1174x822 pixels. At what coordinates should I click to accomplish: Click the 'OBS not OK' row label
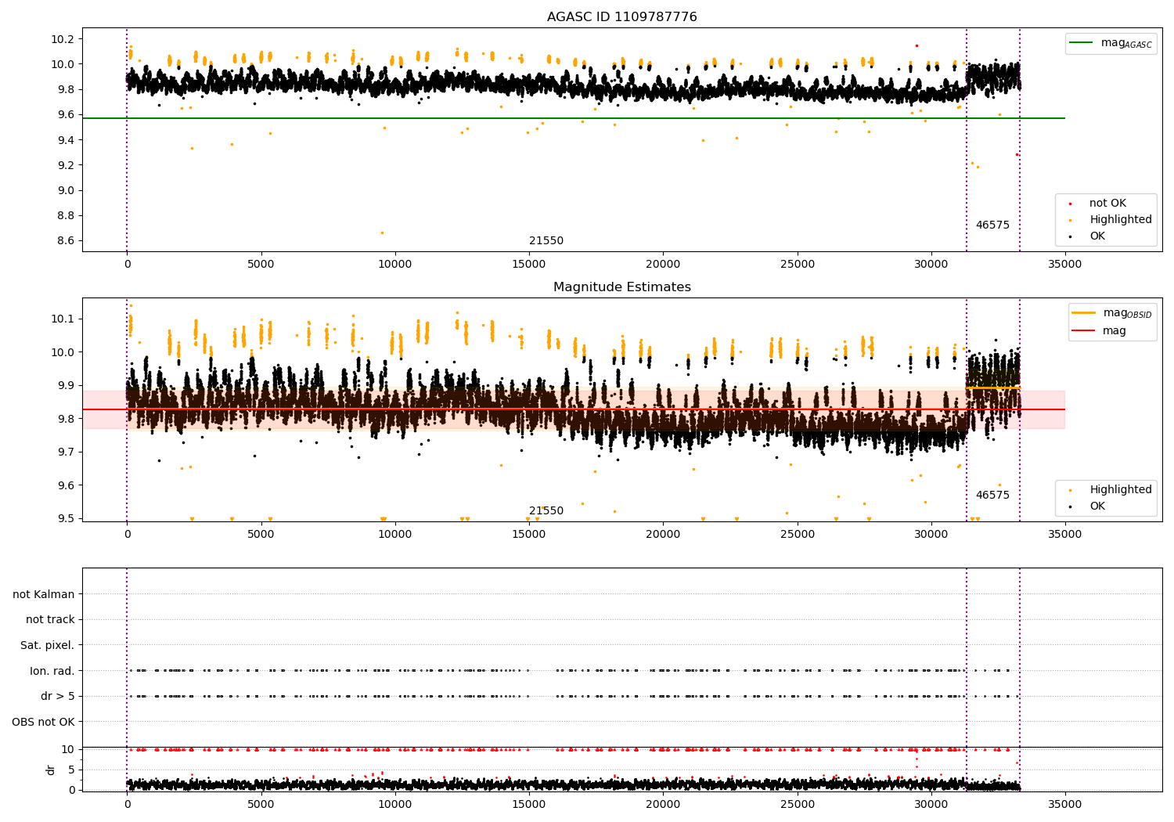coord(43,722)
